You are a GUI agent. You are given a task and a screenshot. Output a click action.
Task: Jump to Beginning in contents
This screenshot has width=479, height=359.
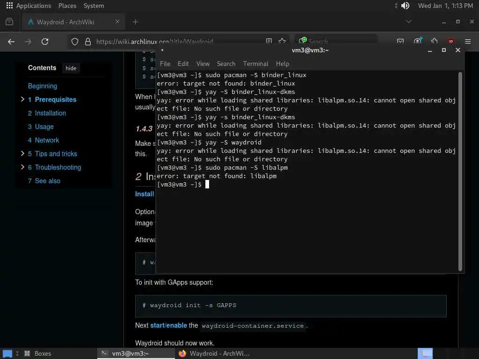[x=43, y=86]
